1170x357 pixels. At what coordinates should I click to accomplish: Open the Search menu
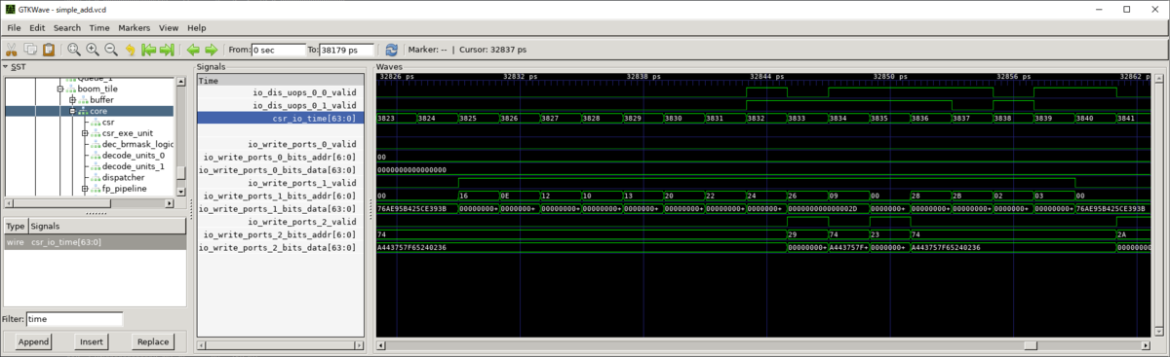[x=67, y=28]
